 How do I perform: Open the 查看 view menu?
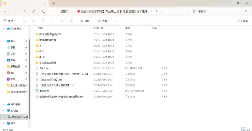pos(103,21)
